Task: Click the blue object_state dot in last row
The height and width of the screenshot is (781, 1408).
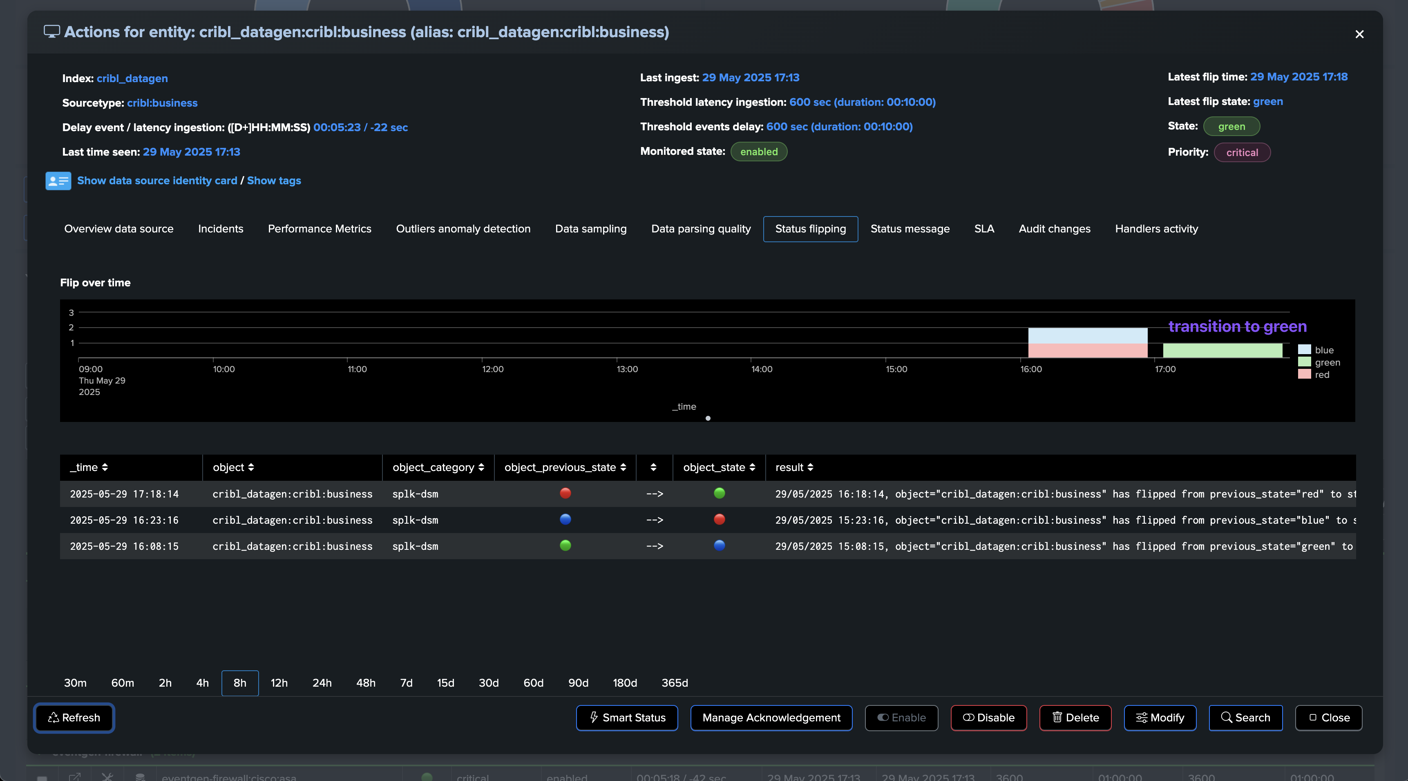Action: pos(719,545)
